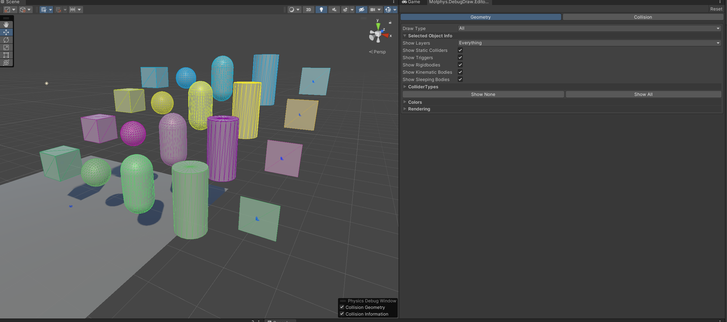Open the Draw Type dropdown
The image size is (727, 322).
click(x=589, y=28)
